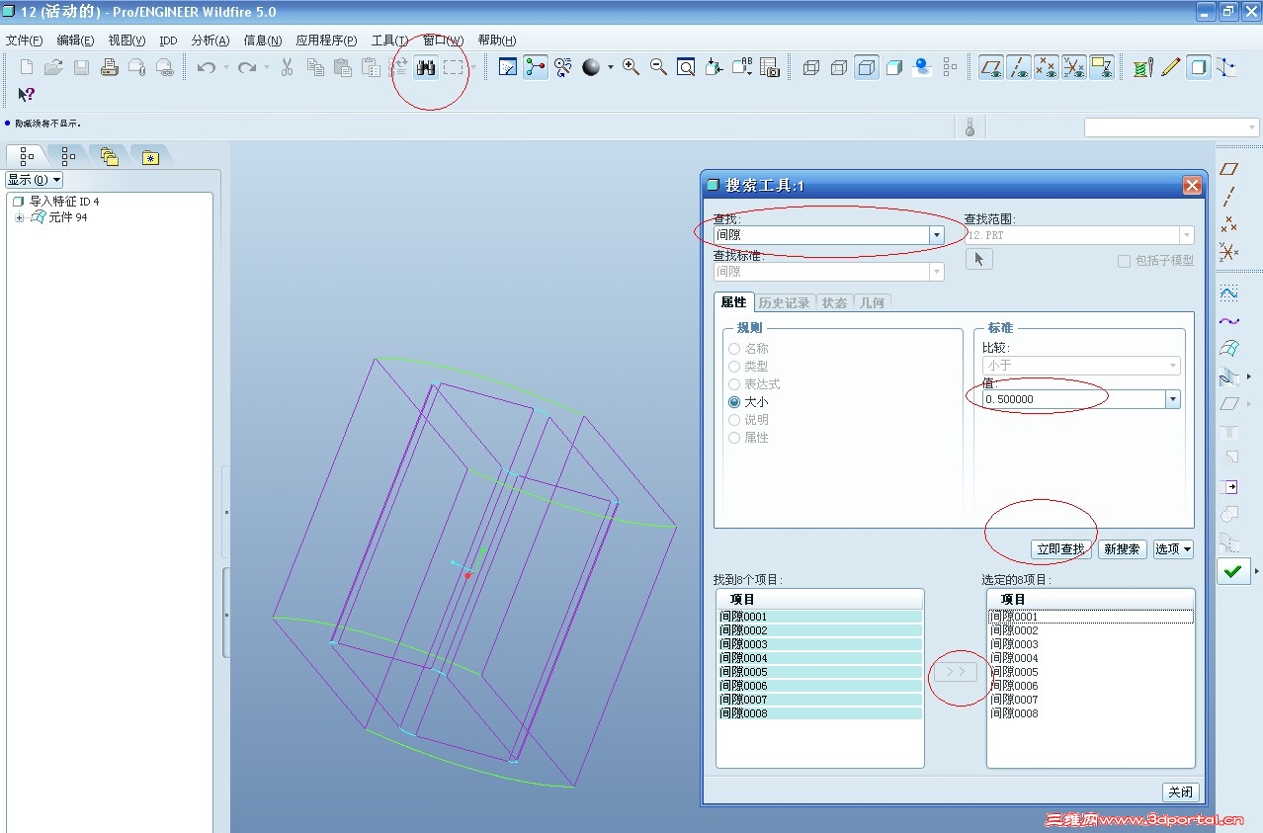Image resolution: width=1263 pixels, height=833 pixels.
Task: Click the datum plane tool in right toolbar
Action: [1229, 169]
